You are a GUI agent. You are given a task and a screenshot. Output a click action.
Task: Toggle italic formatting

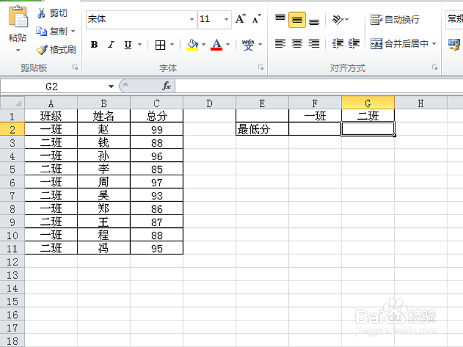pos(111,45)
